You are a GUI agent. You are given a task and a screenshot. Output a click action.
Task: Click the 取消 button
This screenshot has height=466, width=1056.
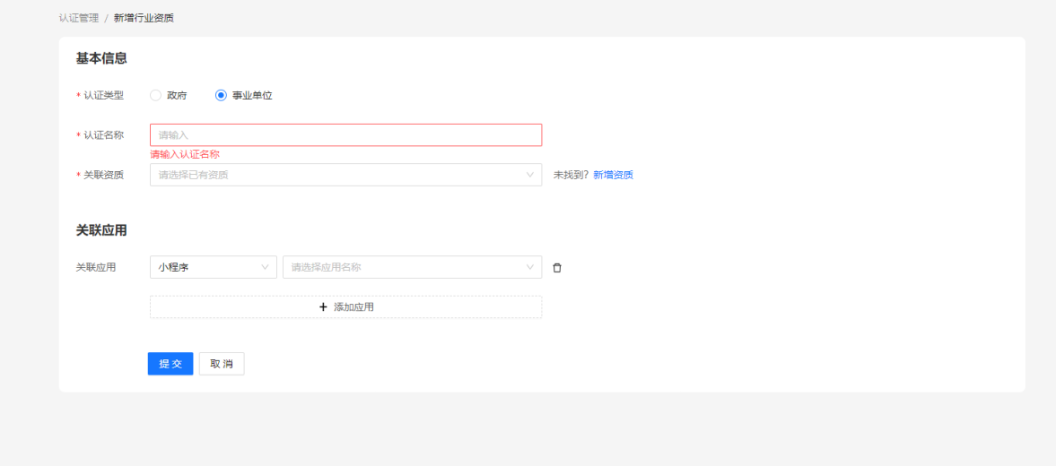tap(222, 364)
